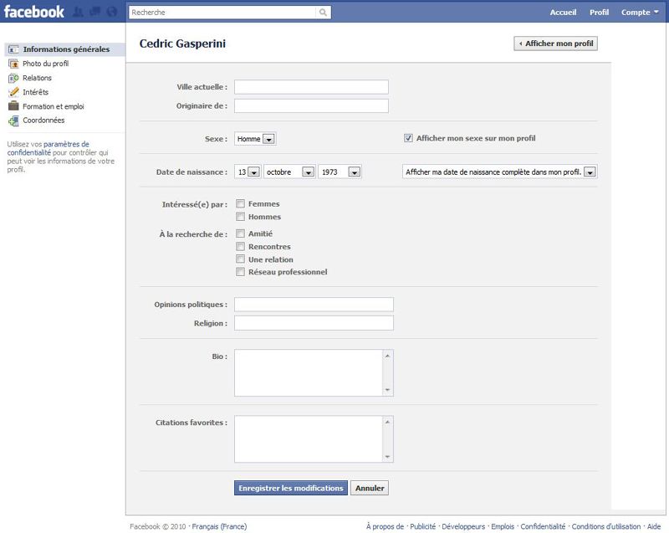Click the friend requests icon in header

click(x=78, y=12)
